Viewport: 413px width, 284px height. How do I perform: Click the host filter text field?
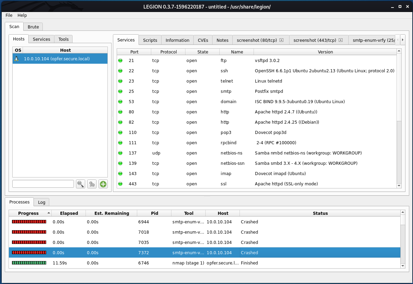(43, 184)
